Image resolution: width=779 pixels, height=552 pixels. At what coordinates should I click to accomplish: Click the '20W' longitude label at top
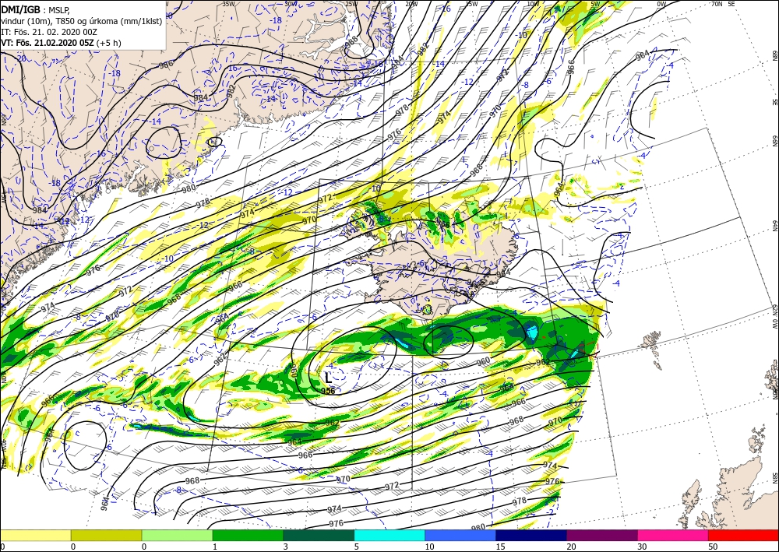point(411,4)
